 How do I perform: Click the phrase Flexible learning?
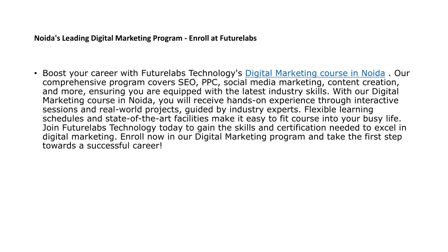point(339,110)
